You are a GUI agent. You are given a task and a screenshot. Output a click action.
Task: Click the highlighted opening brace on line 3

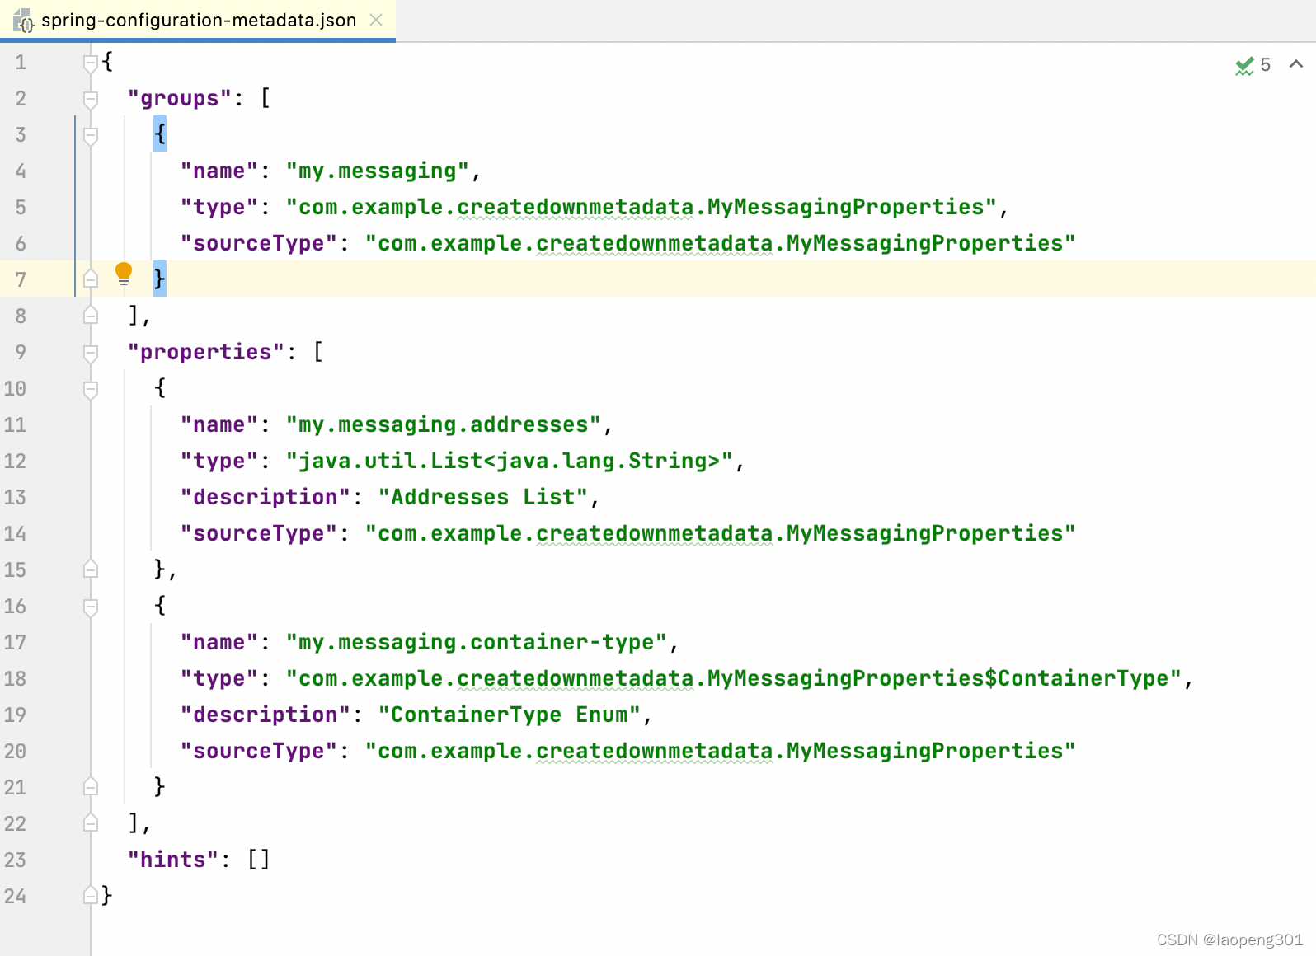[160, 134]
